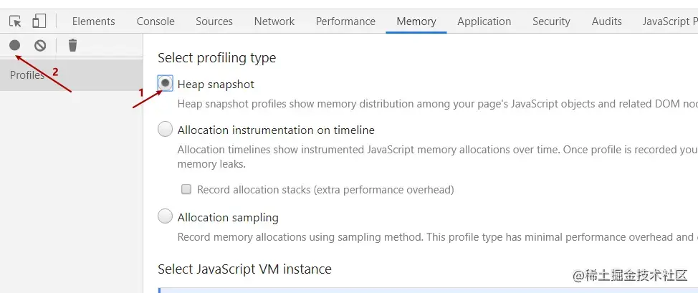The image size is (698, 293).
Task: Enable Record allocation stacks checkbox
Action: pyautogui.click(x=186, y=190)
